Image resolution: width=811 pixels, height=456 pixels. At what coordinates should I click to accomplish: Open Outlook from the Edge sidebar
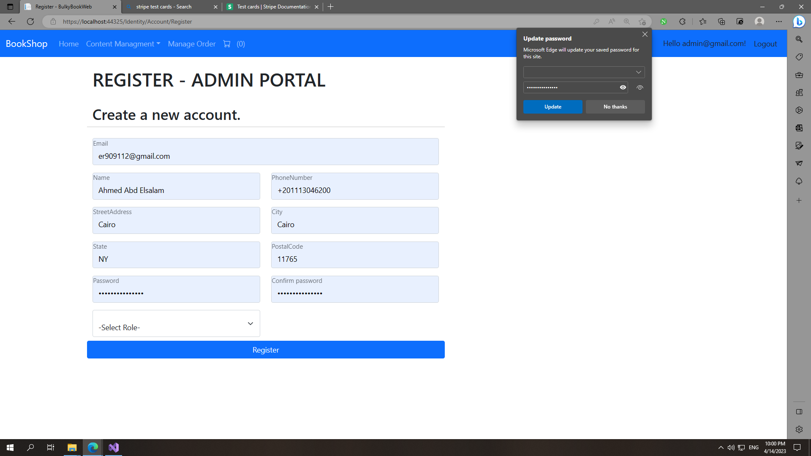799,128
